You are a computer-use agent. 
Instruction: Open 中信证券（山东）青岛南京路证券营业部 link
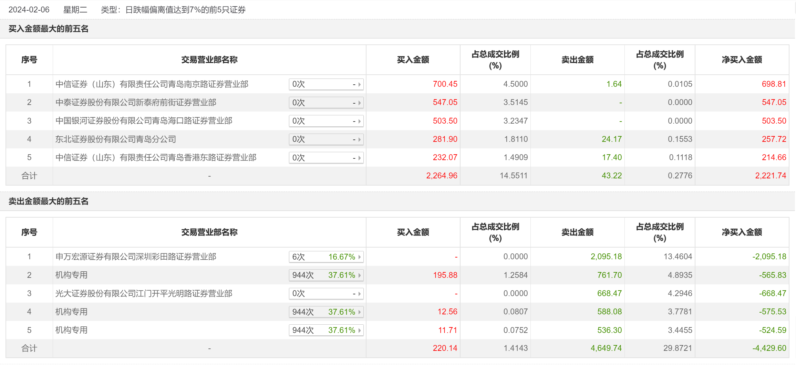click(152, 84)
